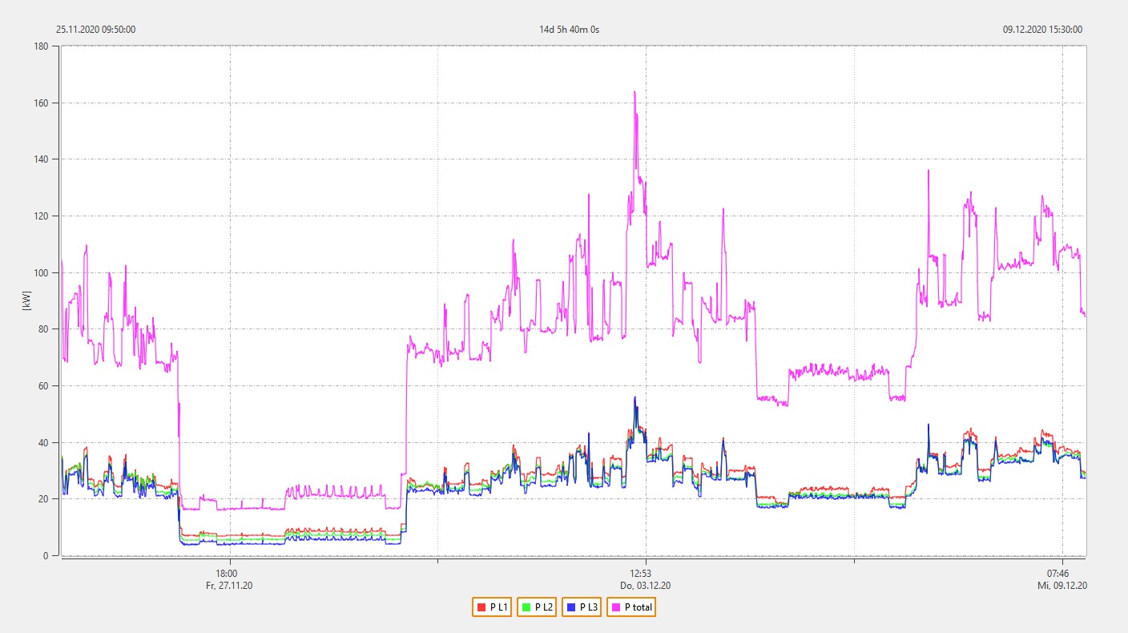Toggle the P L2 legend button
The width and height of the screenshot is (1128, 633).
[537, 607]
